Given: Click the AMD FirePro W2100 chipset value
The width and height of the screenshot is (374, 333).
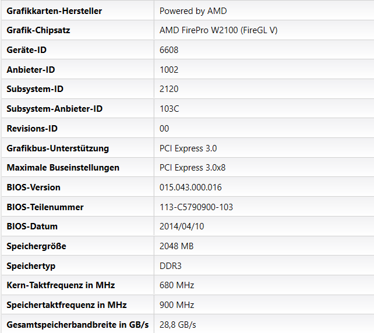Looking at the screenshot, I should click(x=218, y=30).
